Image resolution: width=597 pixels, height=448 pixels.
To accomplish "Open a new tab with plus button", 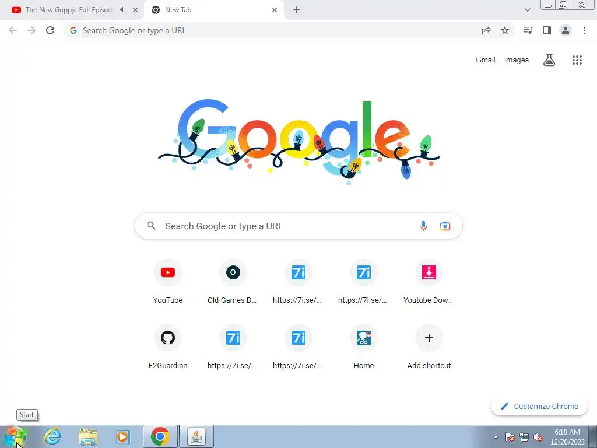I will tap(297, 10).
